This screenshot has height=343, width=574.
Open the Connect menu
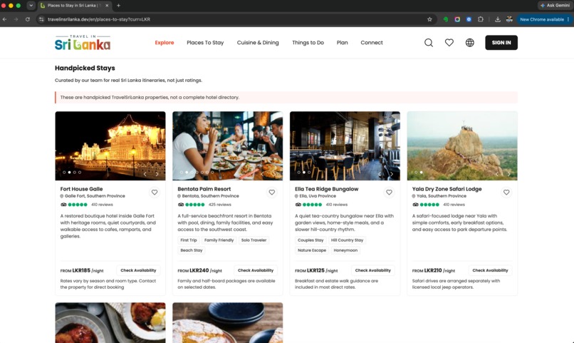(372, 43)
